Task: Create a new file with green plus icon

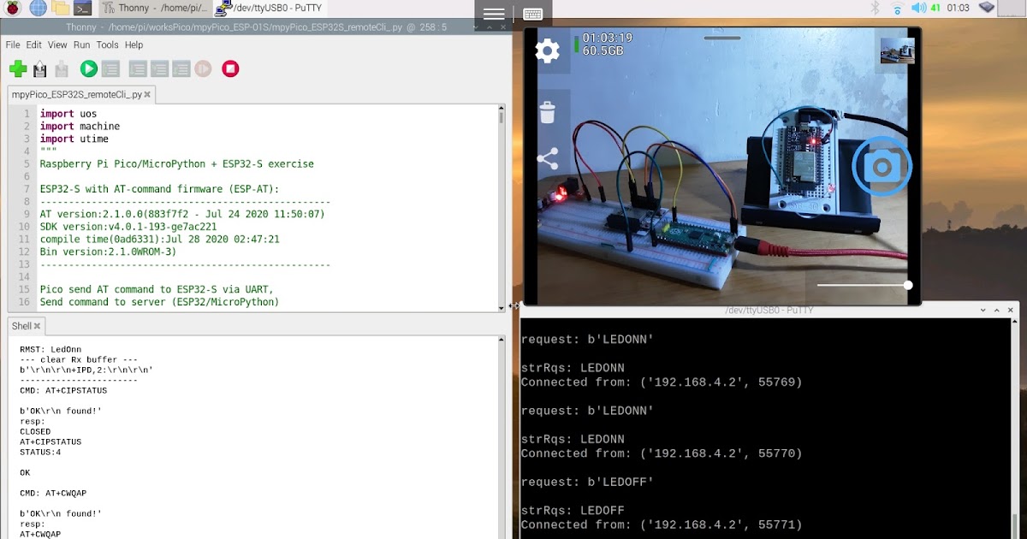Action: click(17, 69)
